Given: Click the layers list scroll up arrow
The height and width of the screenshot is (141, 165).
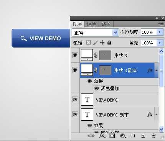Looking at the screenshot, I should click(162, 51).
